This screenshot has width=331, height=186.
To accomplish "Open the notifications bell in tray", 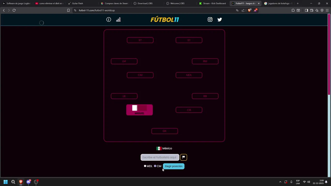I will pyautogui.click(x=326, y=182).
